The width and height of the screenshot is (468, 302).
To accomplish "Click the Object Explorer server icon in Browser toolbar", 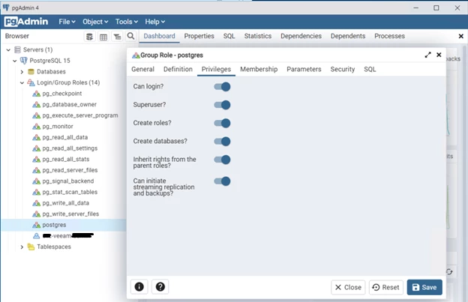I will [89, 37].
